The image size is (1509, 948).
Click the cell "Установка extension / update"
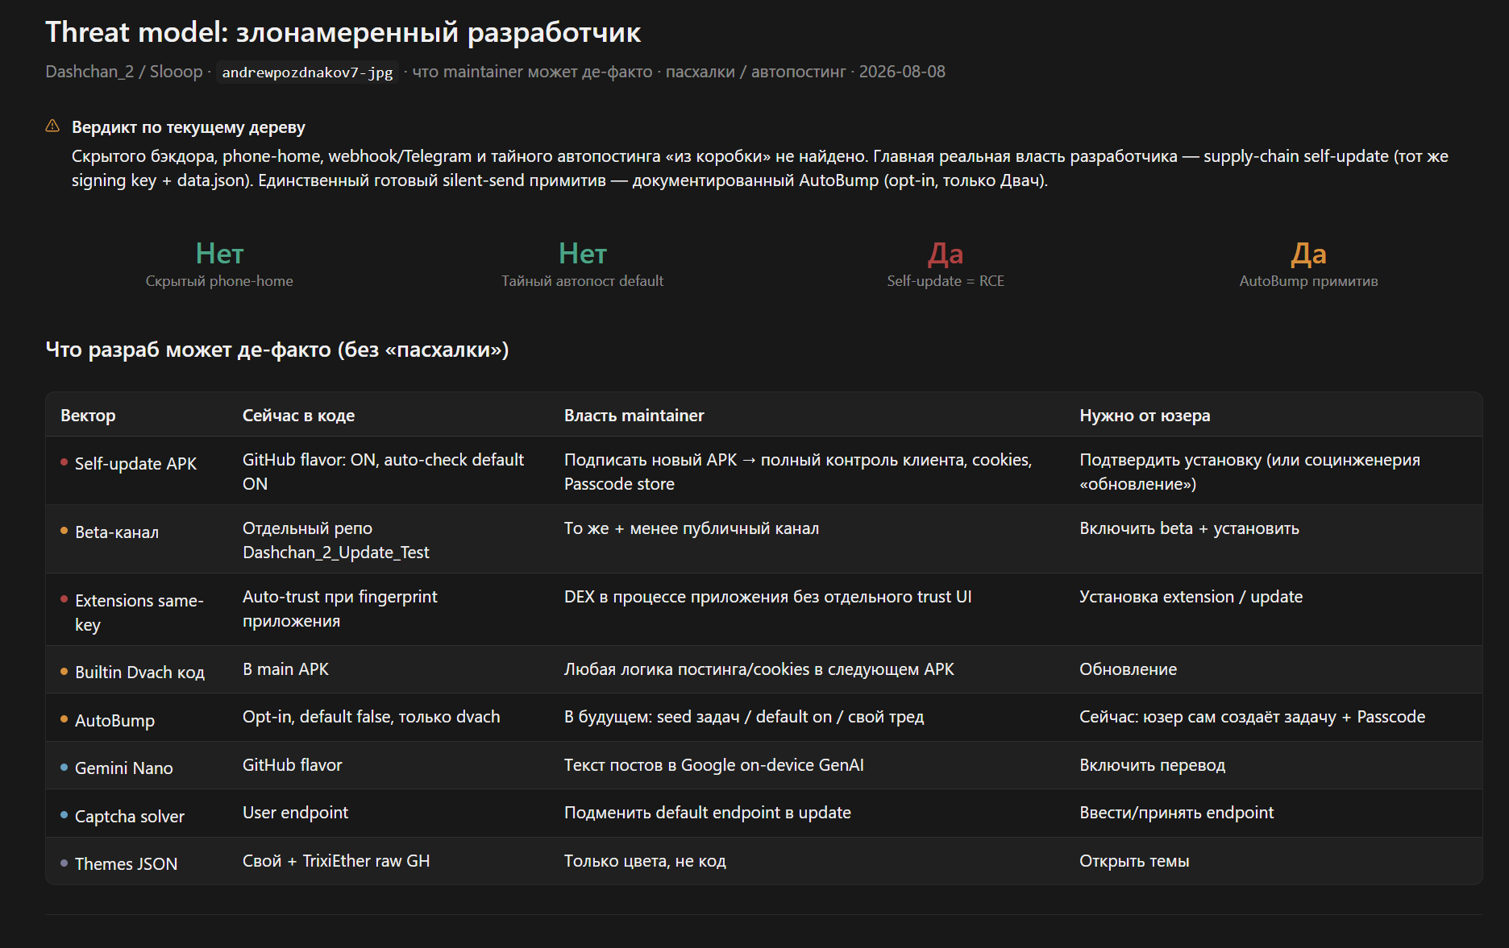[1191, 597]
